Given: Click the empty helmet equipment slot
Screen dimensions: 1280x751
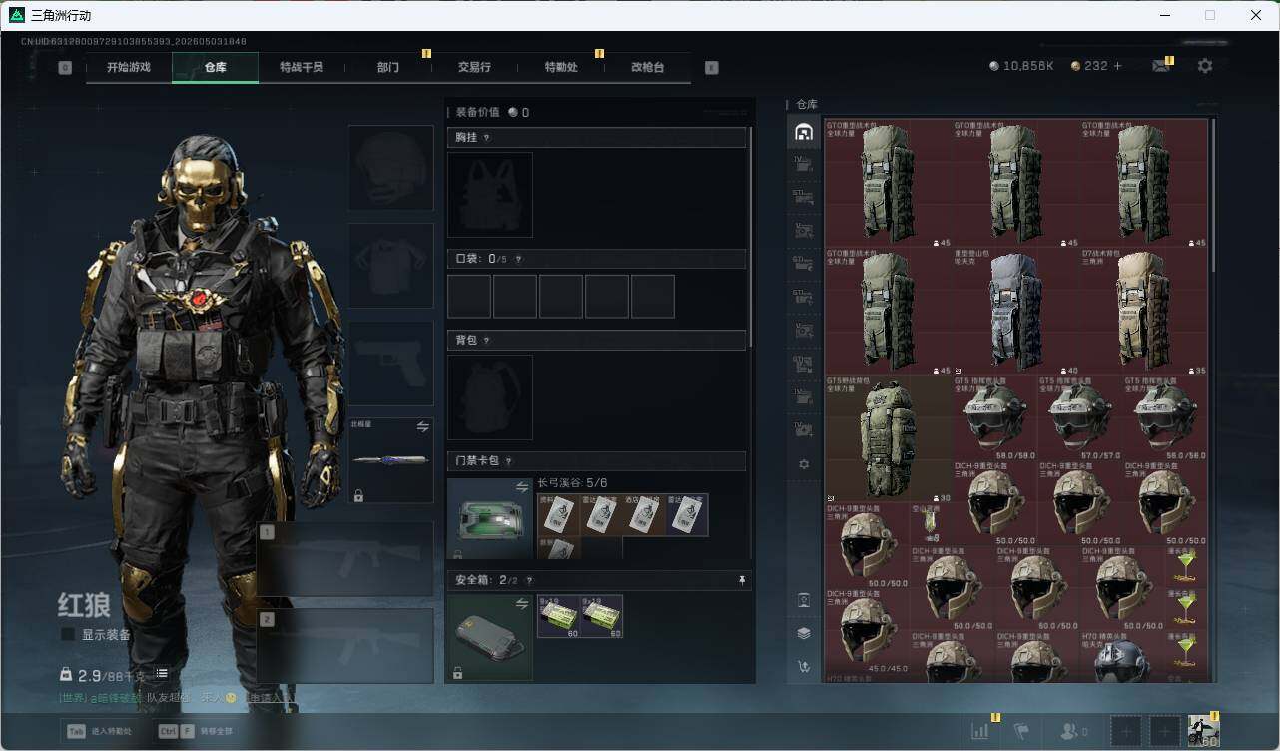Looking at the screenshot, I should (390, 168).
